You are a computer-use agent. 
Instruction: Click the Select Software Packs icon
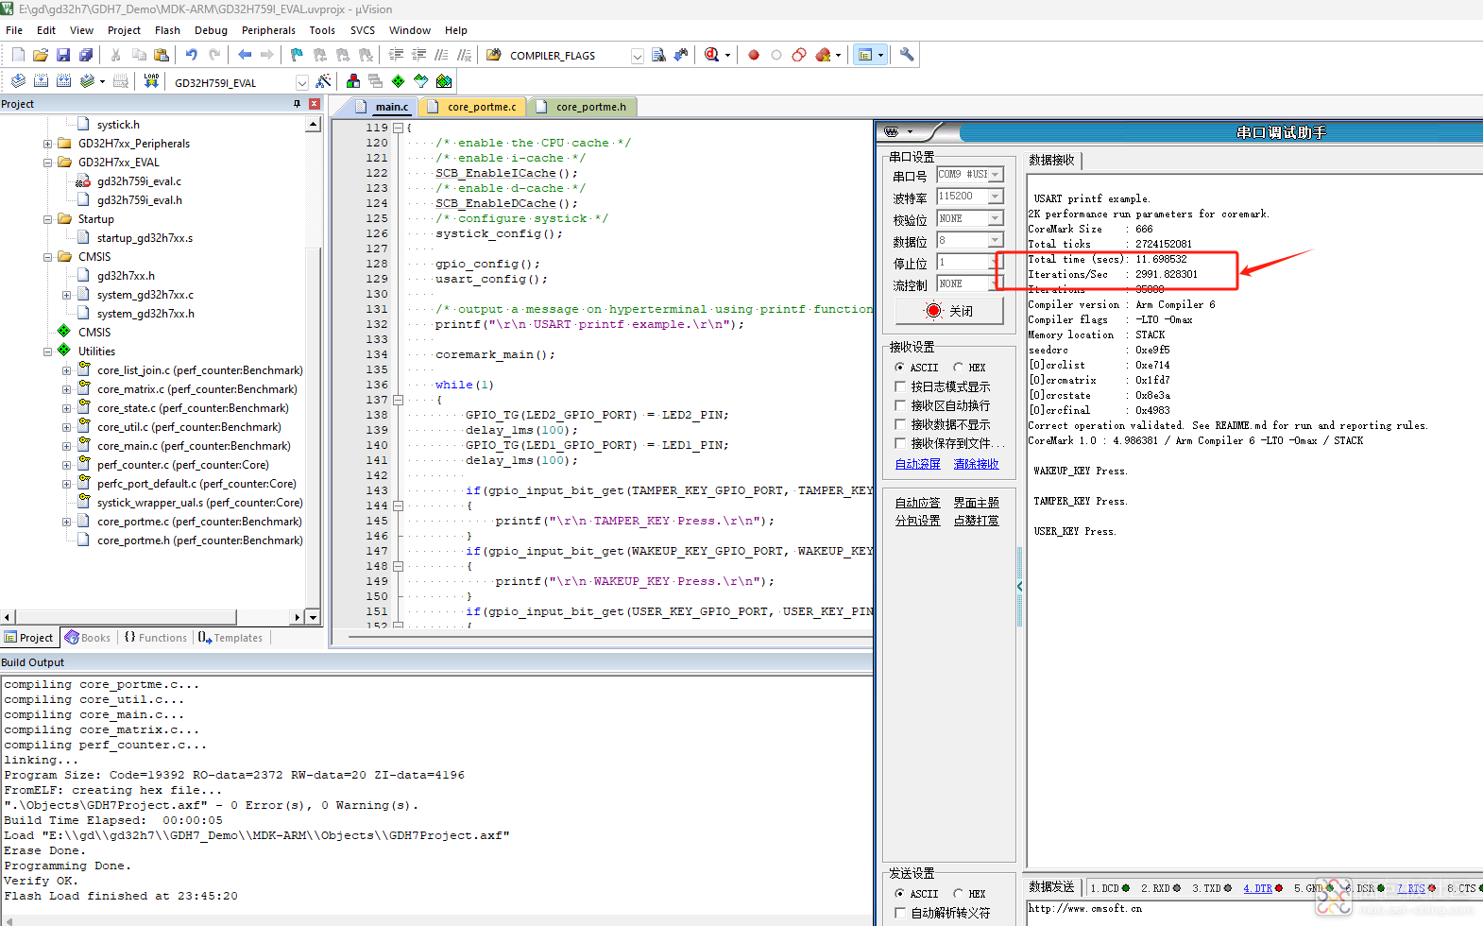point(421,81)
